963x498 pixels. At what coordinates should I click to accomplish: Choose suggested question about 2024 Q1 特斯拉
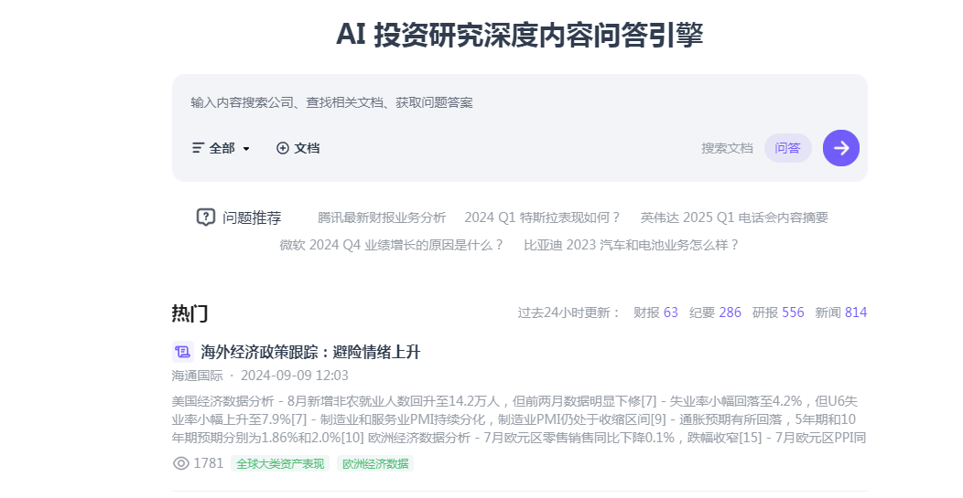click(x=543, y=217)
